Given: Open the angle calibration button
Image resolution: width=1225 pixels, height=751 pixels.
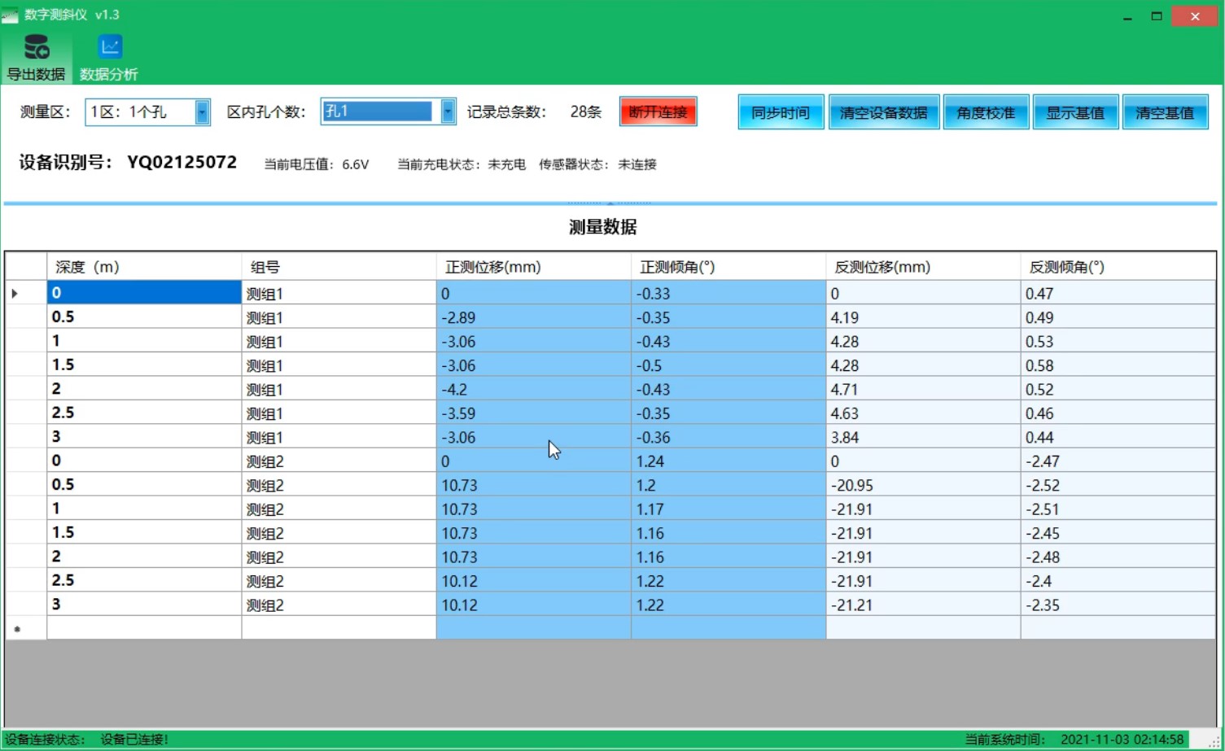Looking at the screenshot, I should (986, 113).
